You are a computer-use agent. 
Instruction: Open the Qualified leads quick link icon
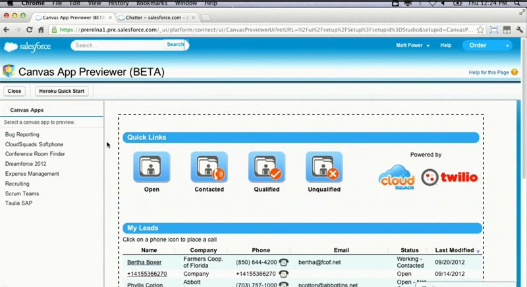click(x=267, y=167)
